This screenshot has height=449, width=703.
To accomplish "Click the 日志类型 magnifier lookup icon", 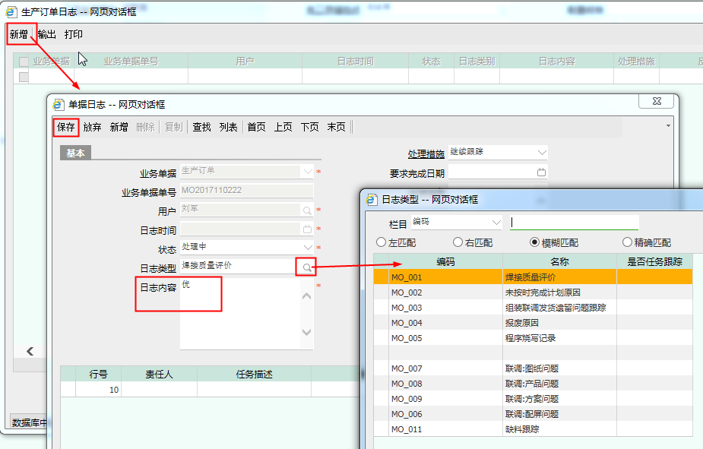I will tap(306, 267).
